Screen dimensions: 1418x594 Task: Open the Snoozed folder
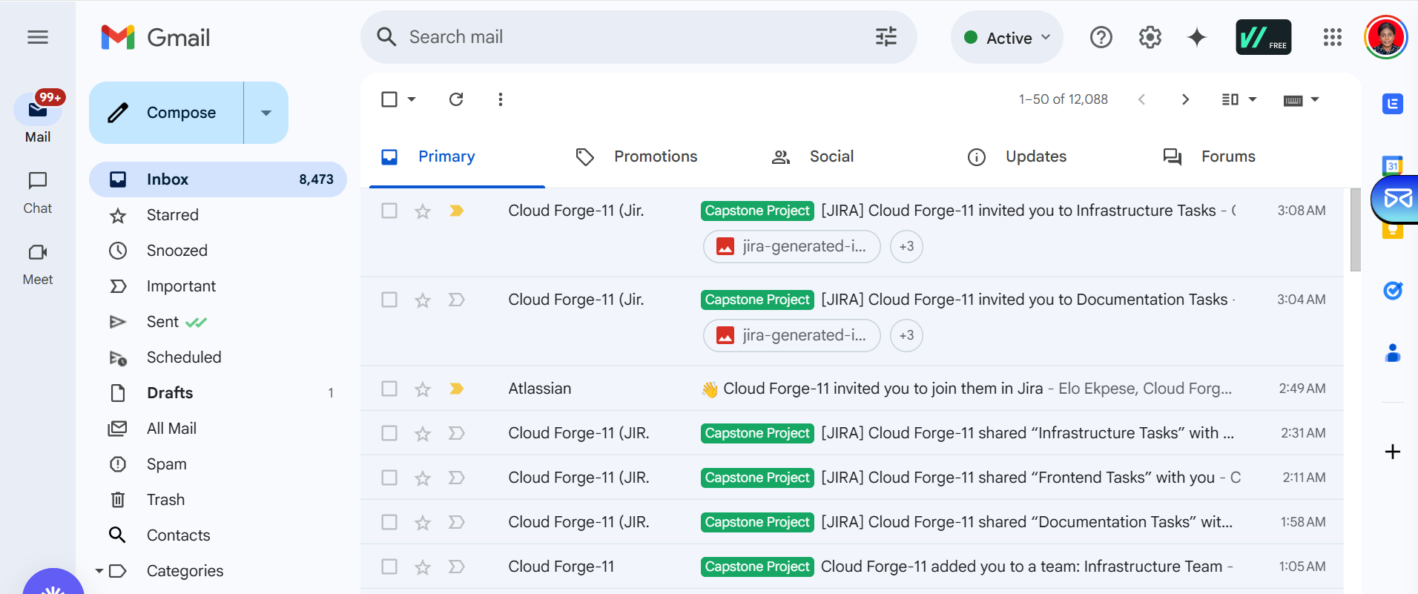click(218, 251)
